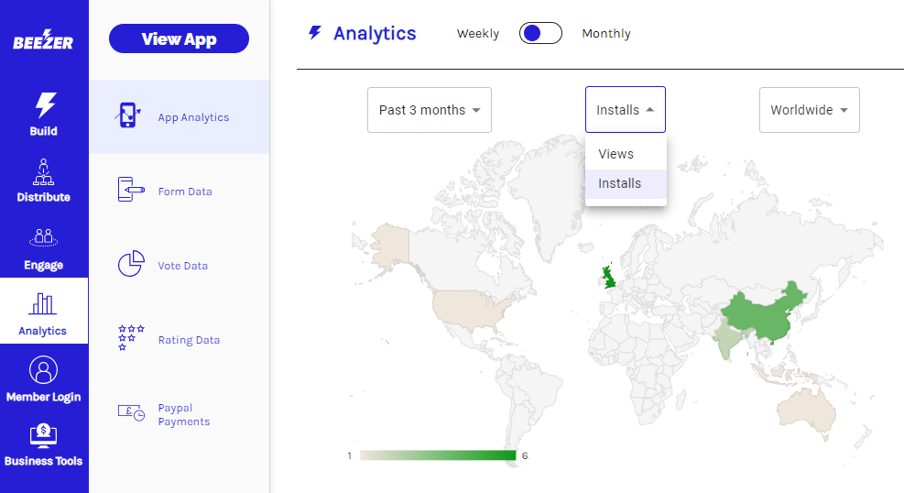This screenshot has height=493, width=904.
Task: Click the Rating Data stars icon
Action: [131, 338]
